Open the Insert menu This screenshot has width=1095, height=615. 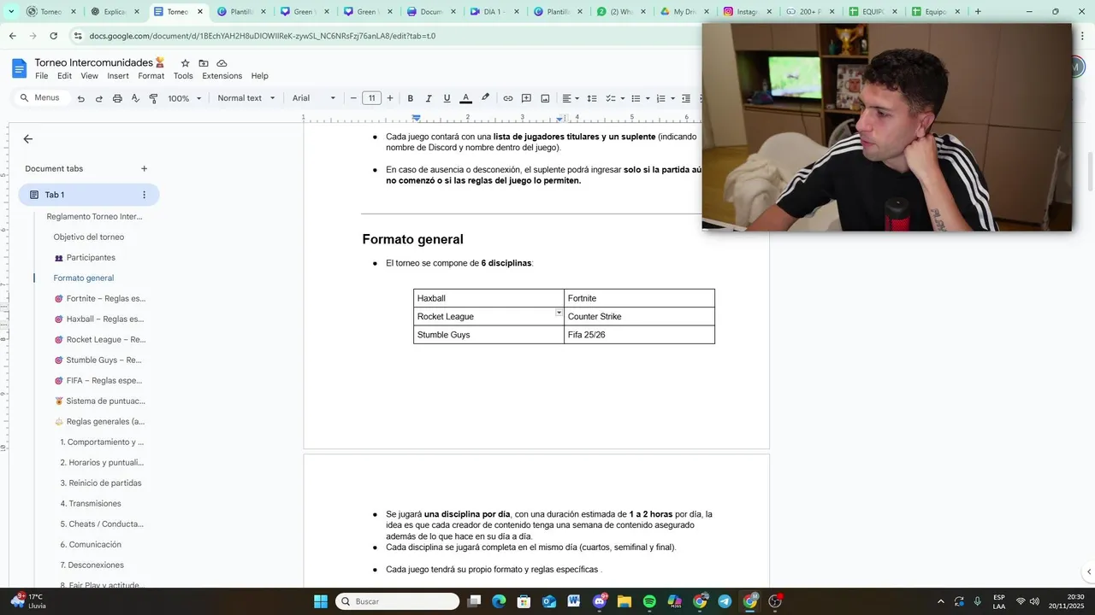(118, 76)
